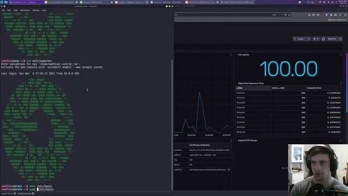Open the browser hamburger menu
The height and width of the screenshot is (196, 348).
coord(345,15)
